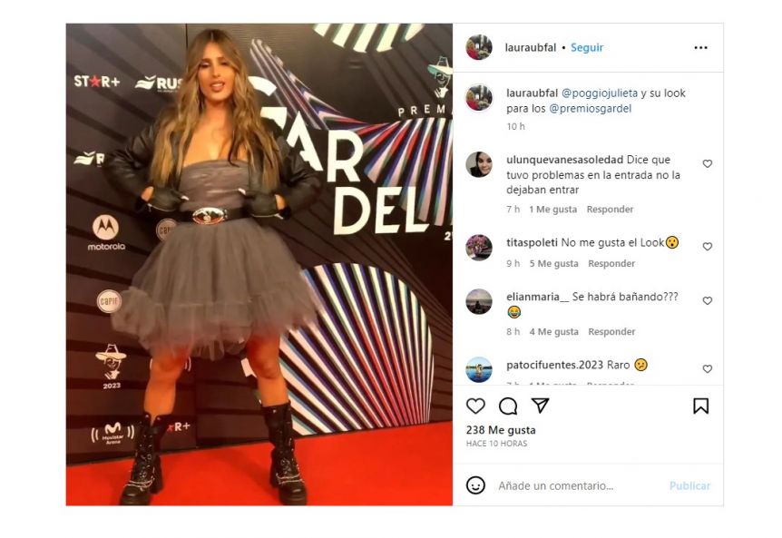
Task: Reply to ulunquevanesasoledad's comment via Responder
Action: click(610, 210)
